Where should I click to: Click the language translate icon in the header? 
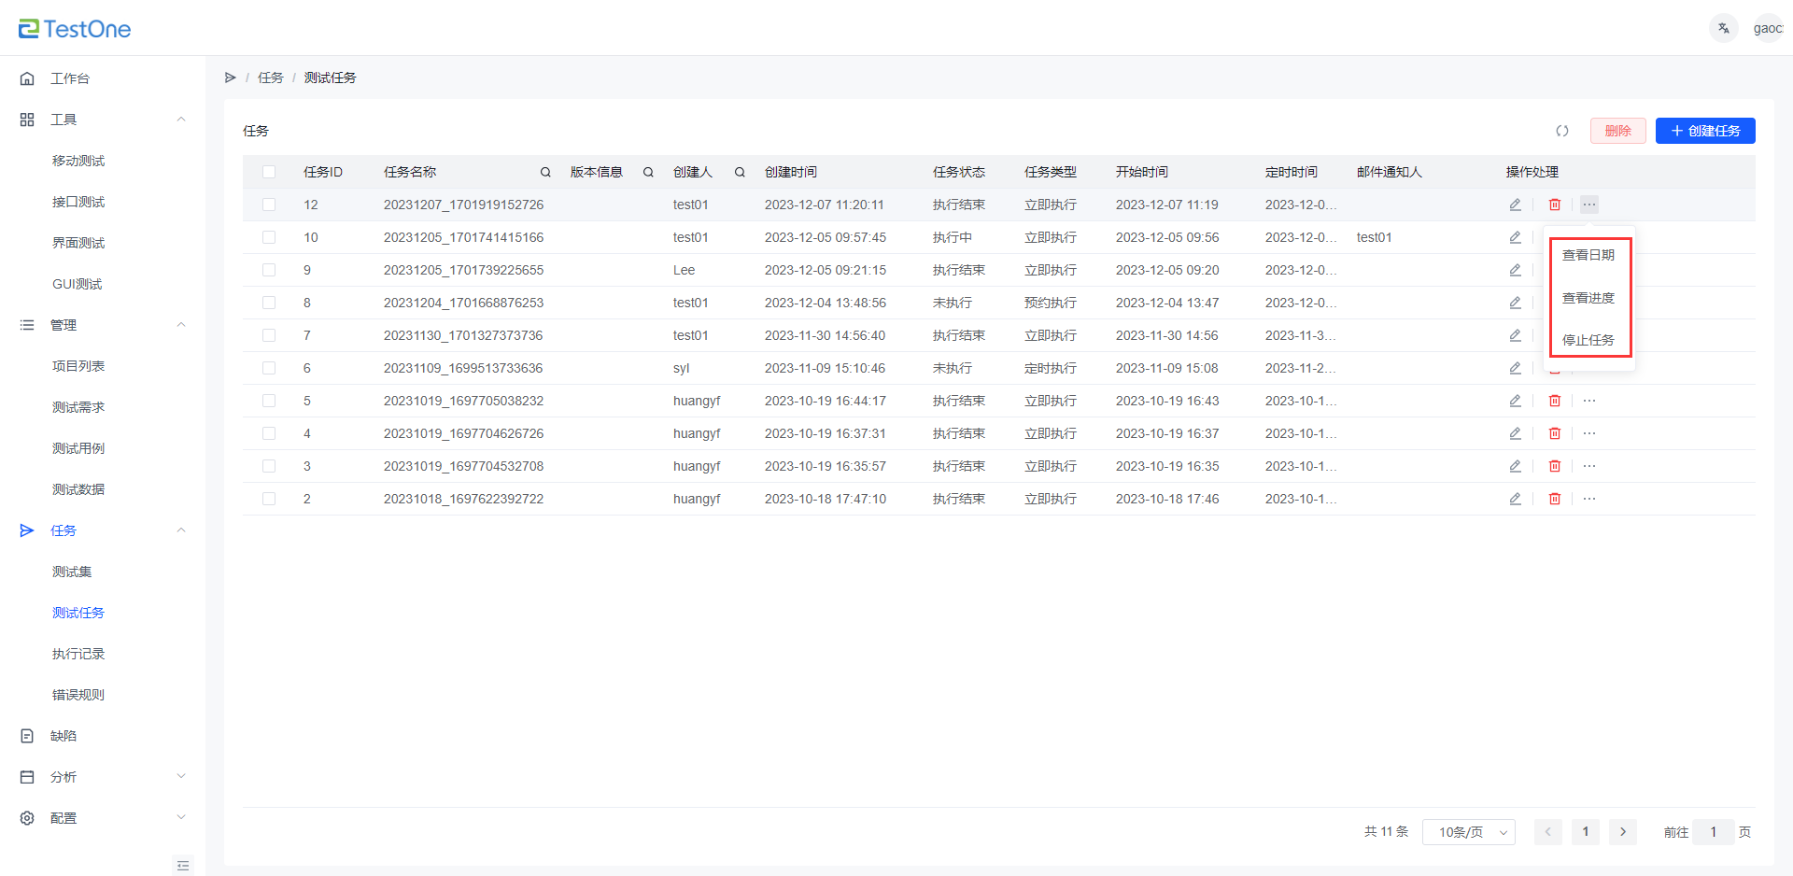click(x=1723, y=28)
